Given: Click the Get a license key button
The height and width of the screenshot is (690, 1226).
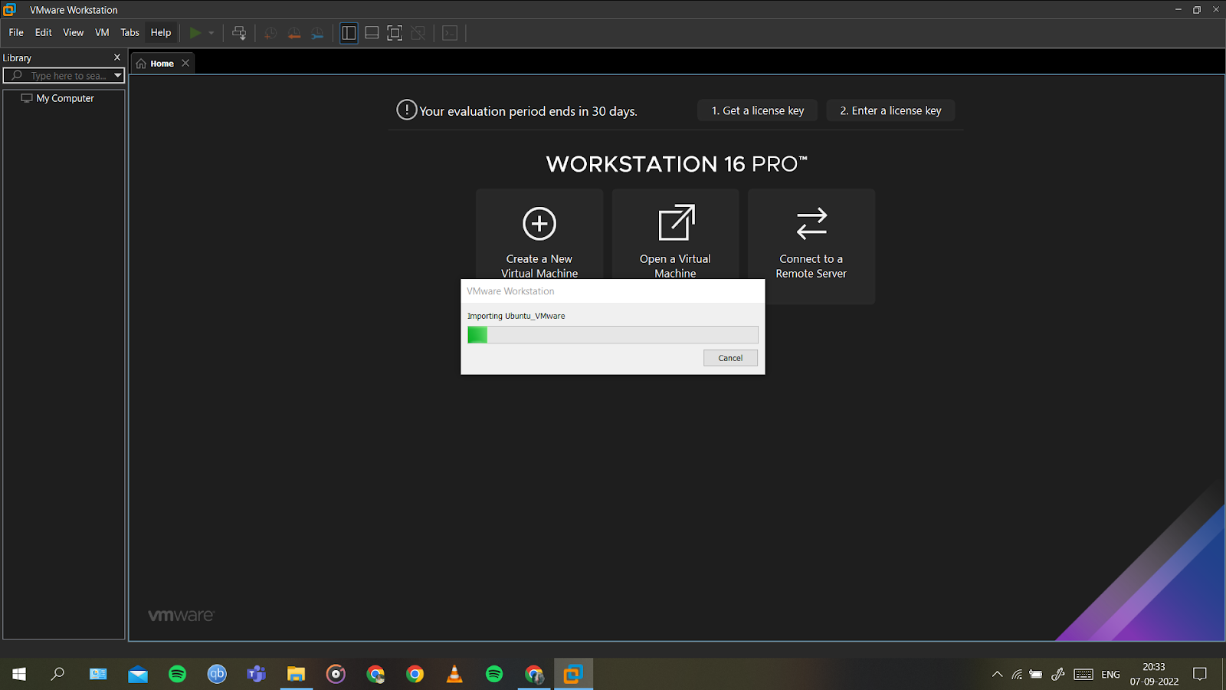Looking at the screenshot, I should (x=758, y=110).
